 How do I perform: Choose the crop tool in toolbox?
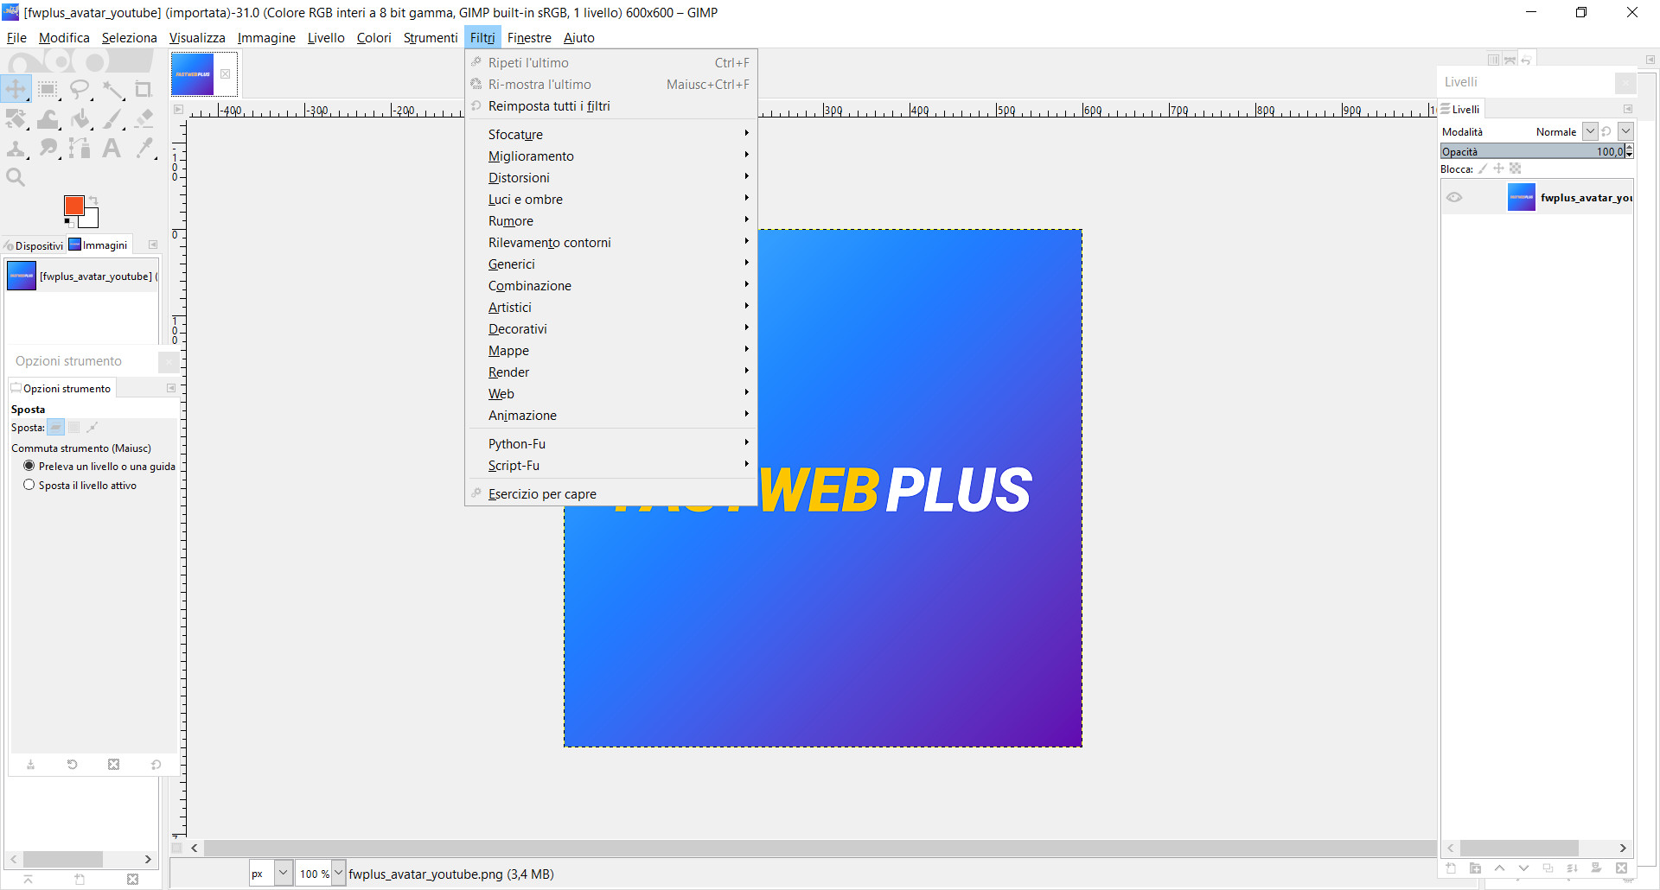coord(144,89)
